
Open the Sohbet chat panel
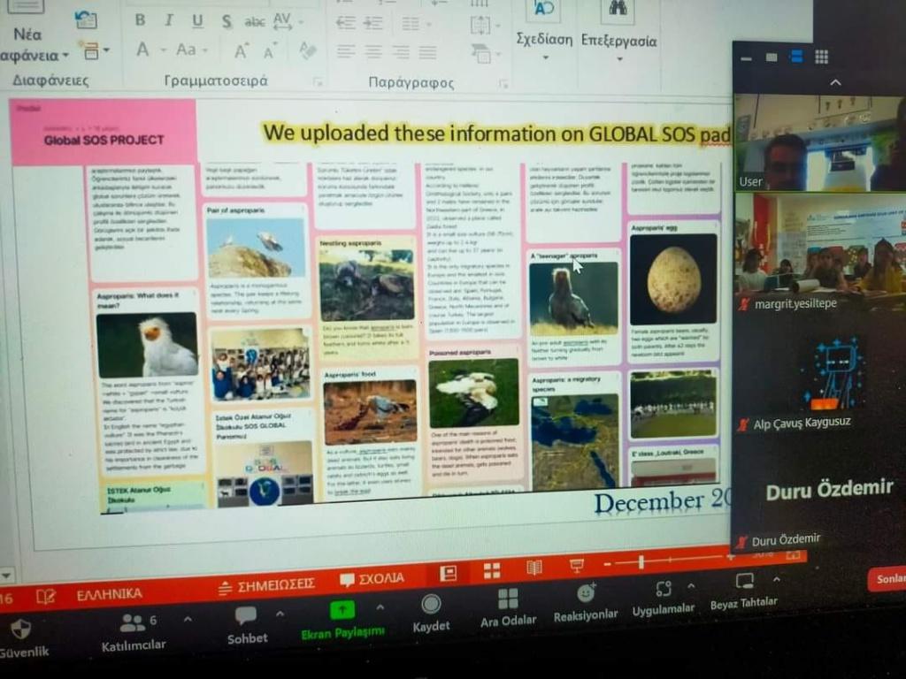(246, 615)
